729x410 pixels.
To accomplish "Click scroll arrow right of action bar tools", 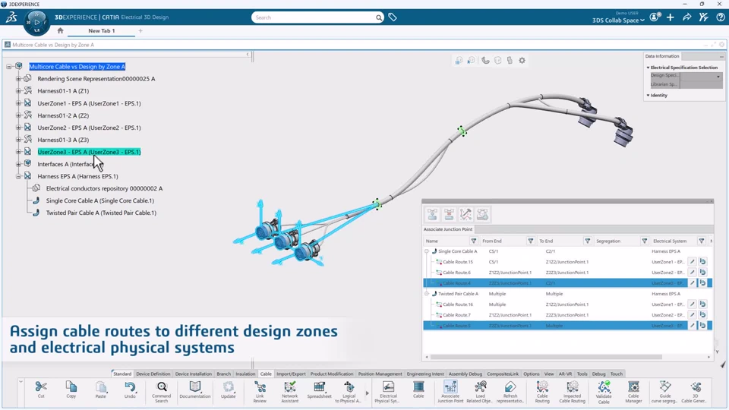I will tap(367, 393).
